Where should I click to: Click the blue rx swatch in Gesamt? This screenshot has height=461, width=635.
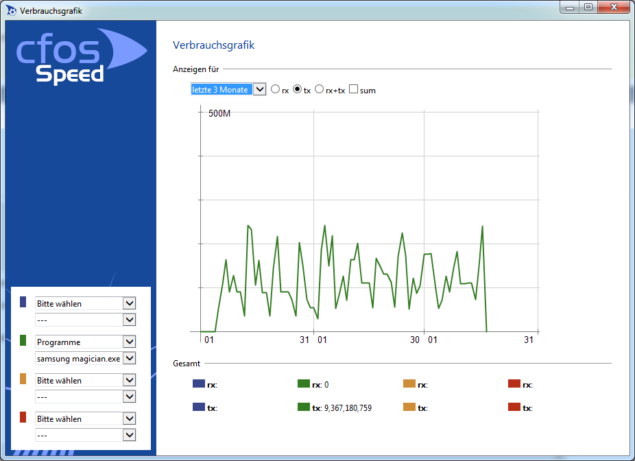click(x=199, y=383)
